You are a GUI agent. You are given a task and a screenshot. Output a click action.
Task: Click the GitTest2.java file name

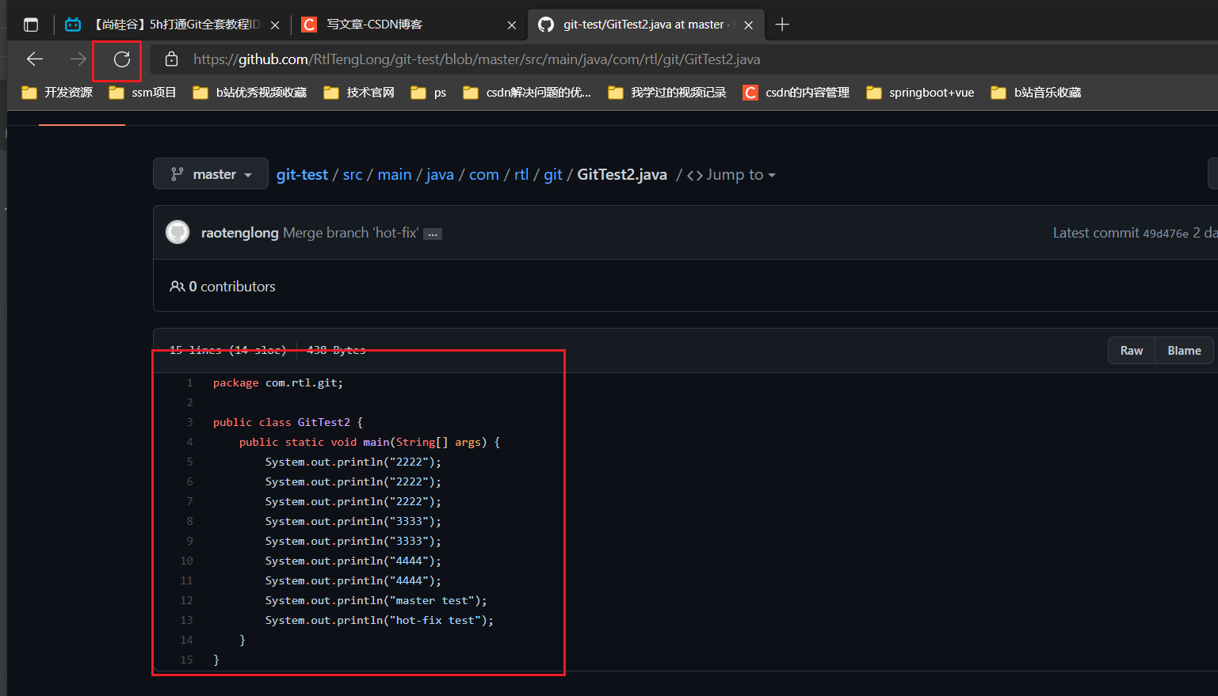[622, 174]
